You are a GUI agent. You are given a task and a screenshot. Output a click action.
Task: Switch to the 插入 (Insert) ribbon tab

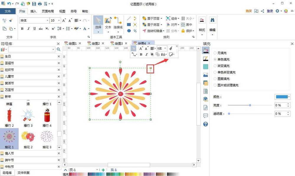pos(33,11)
